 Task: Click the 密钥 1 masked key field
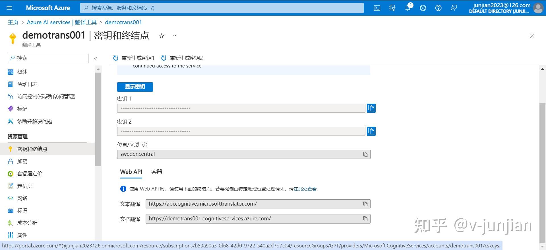pos(241,108)
